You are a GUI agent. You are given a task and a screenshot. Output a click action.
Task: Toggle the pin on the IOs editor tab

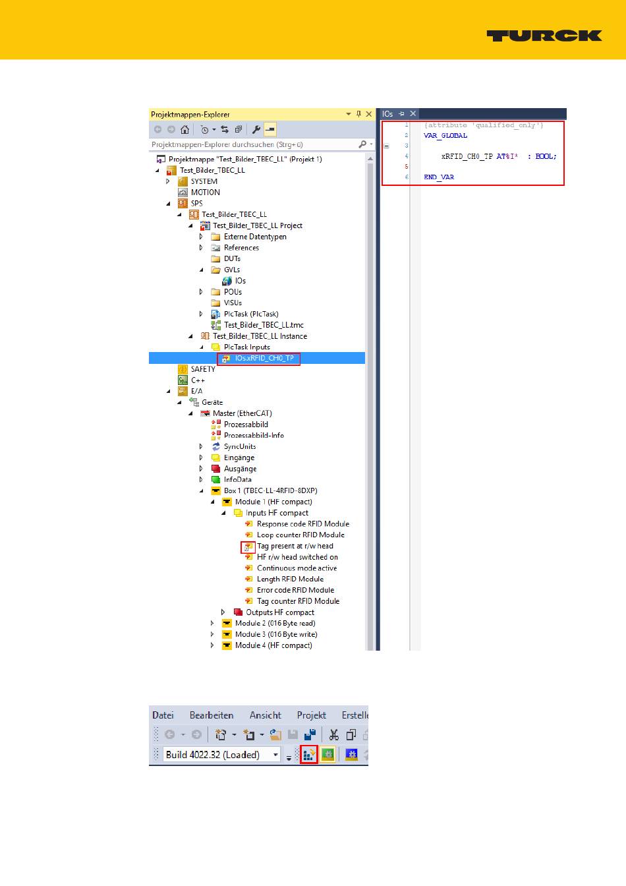(x=401, y=114)
